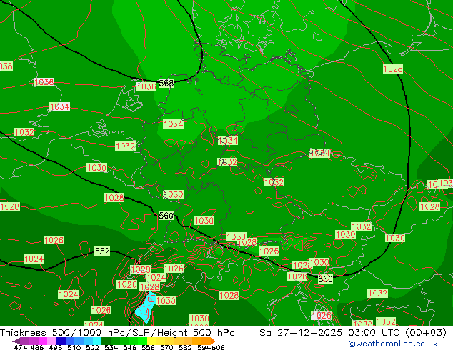The height and width of the screenshot is (350, 453).
Task: Click the 522 value on color scale
Action: [92, 347]
